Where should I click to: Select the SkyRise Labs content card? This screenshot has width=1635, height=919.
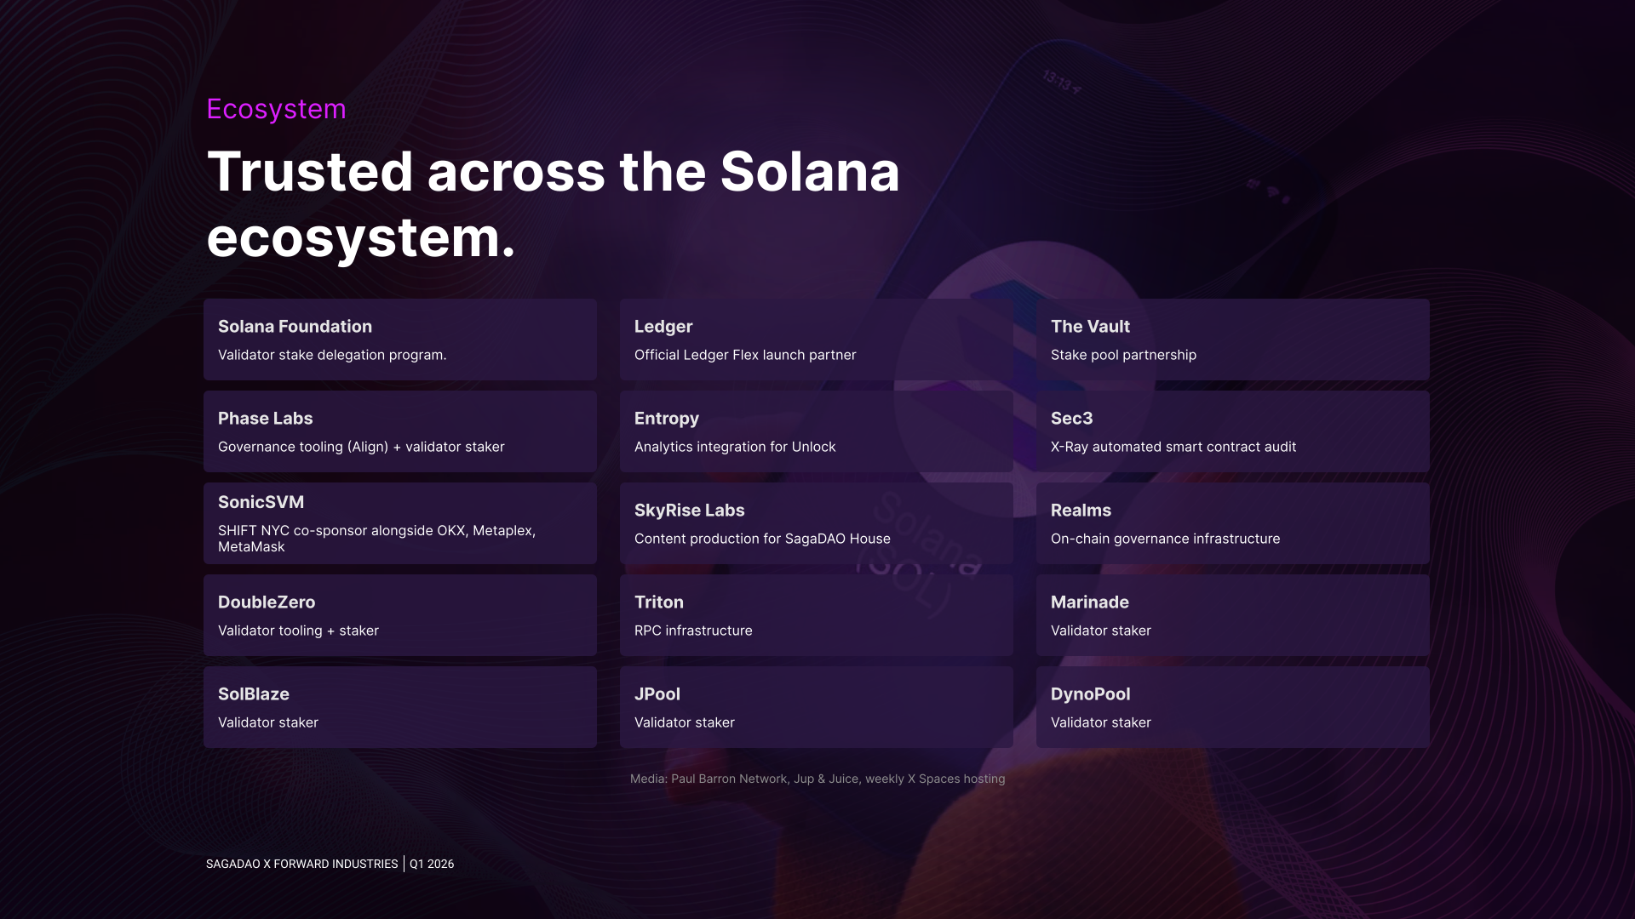pyautogui.click(x=816, y=523)
